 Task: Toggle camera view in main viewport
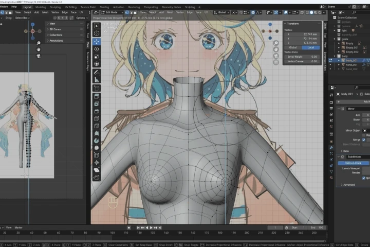276,56
